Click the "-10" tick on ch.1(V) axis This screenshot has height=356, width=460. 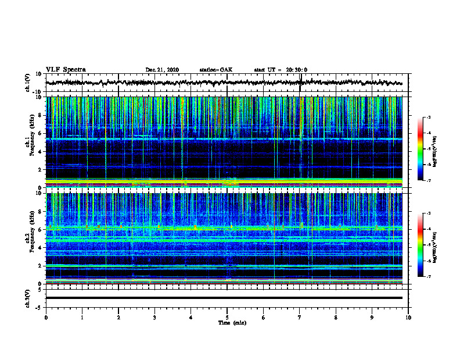[x=37, y=92]
